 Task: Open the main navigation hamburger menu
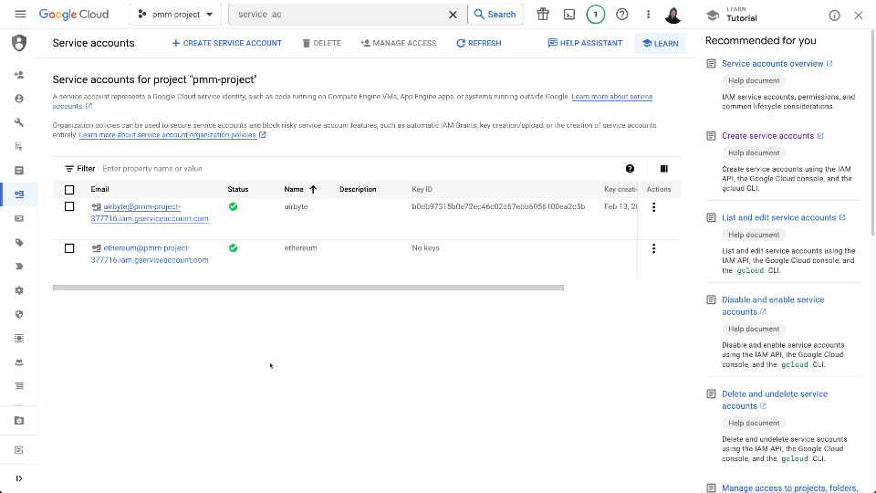tap(20, 15)
